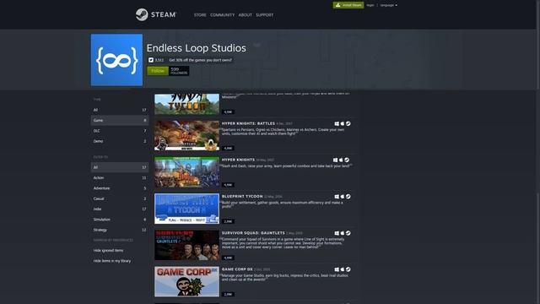Toggle Hide ignored items
The image size is (540, 304).
pos(108,251)
